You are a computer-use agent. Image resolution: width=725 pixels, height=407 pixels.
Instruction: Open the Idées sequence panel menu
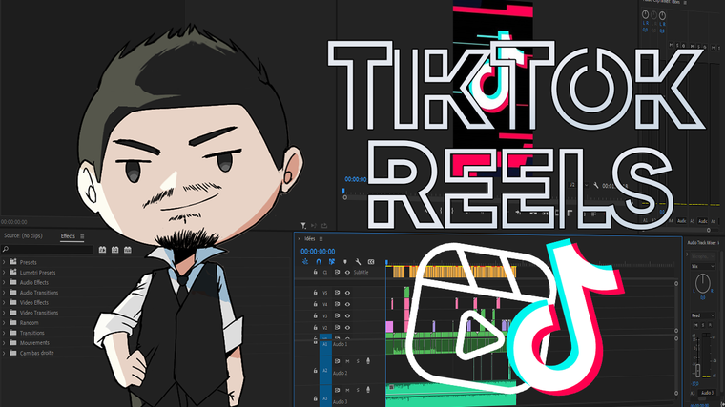click(x=321, y=239)
